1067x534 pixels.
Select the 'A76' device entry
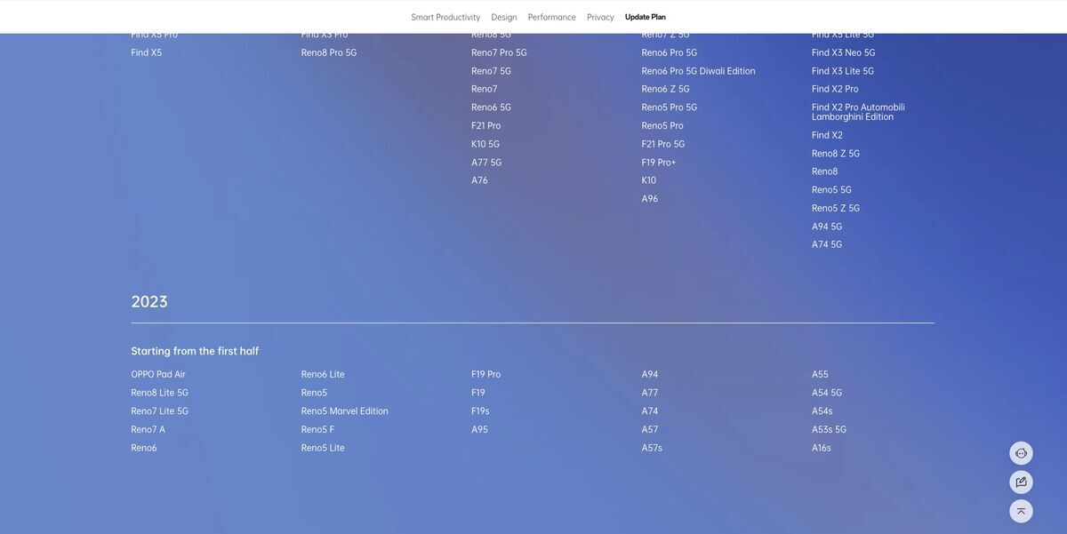479,180
